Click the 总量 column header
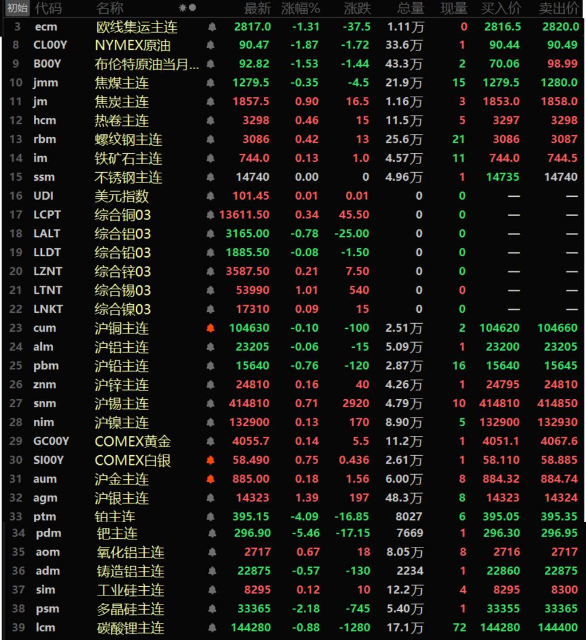 pos(411,8)
